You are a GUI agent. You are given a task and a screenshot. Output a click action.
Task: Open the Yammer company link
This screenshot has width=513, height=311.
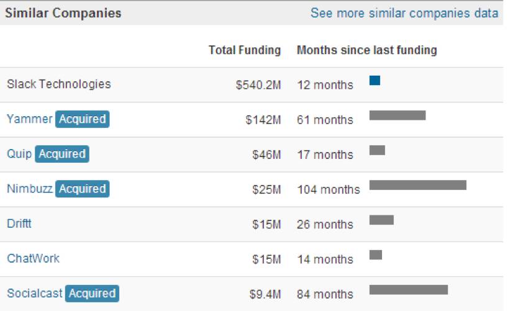pyautogui.click(x=29, y=119)
